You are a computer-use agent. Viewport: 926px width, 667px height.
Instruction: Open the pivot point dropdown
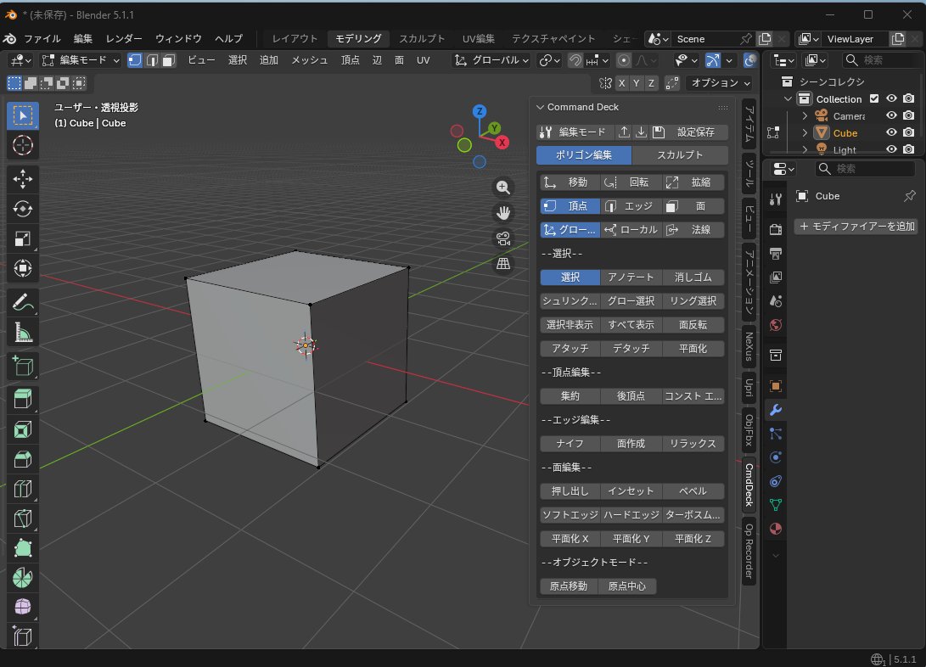click(549, 60)
